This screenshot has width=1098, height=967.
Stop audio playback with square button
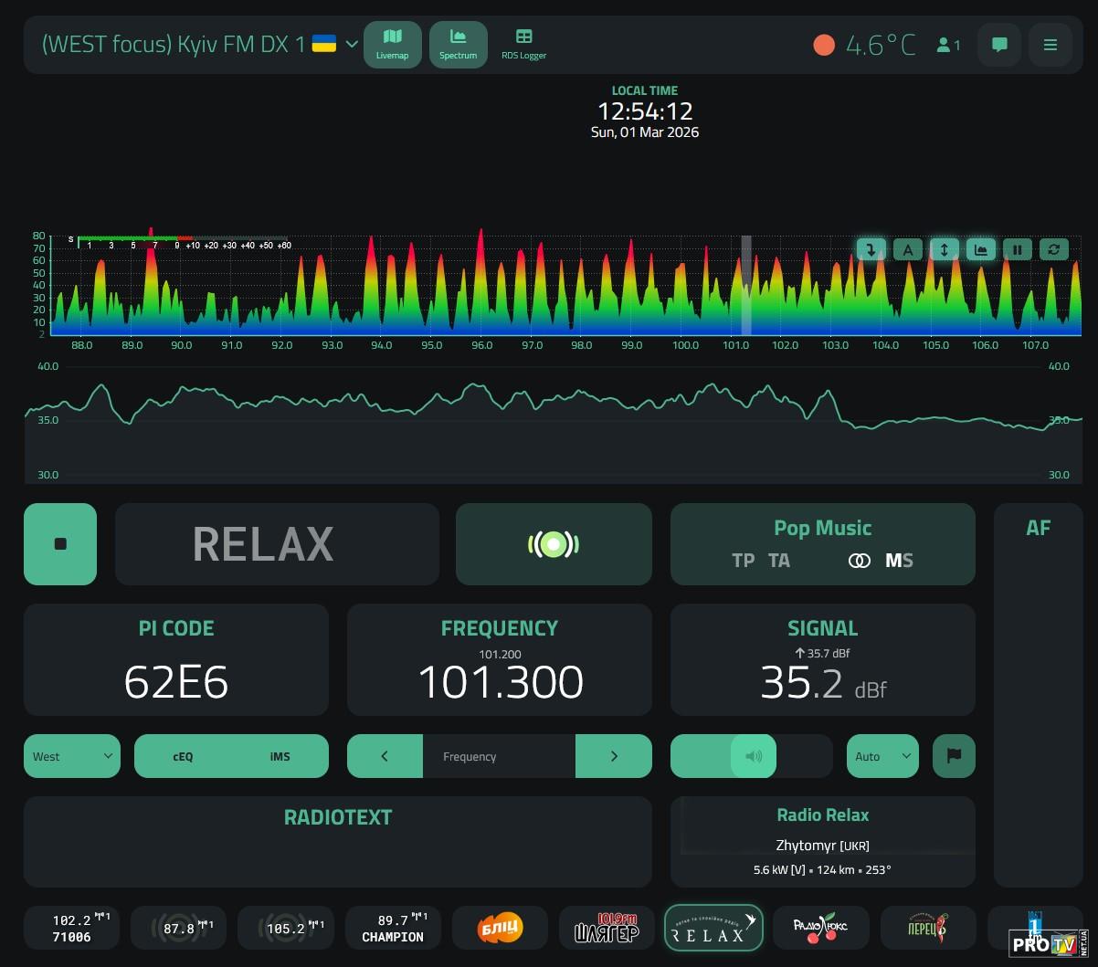pos(60,544)
